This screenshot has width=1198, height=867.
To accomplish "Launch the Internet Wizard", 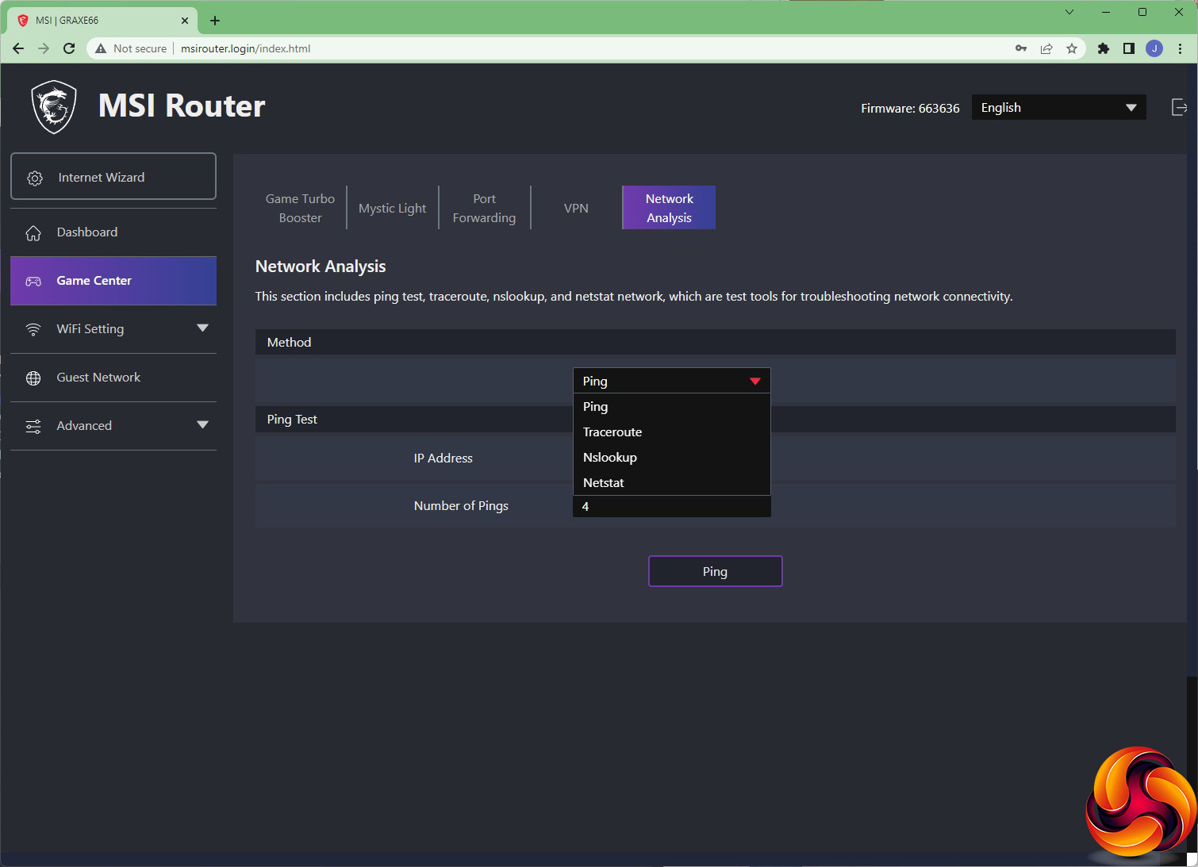I will (113, 177).
